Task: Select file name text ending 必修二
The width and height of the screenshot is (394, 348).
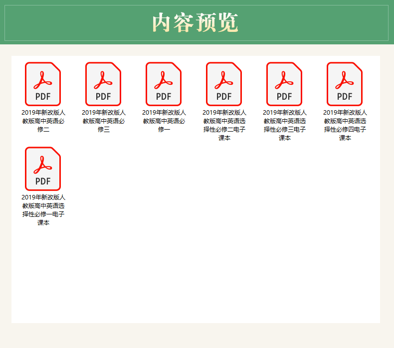Action: point(43,121)
